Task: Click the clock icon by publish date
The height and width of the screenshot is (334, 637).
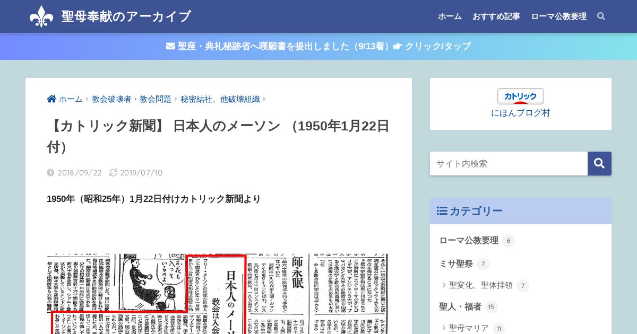Action: click(50, 172)
